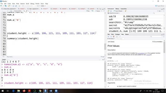Switch to simple_linear_regression.R tab
Screen dimensions: 166x93
click(9, 9)
